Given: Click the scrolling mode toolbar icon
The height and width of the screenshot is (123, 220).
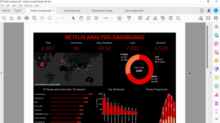Looking at the screenshot, I should pos(129,18).
